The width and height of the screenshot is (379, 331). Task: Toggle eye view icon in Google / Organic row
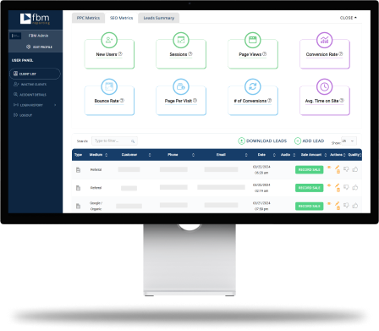pos(329,203)
